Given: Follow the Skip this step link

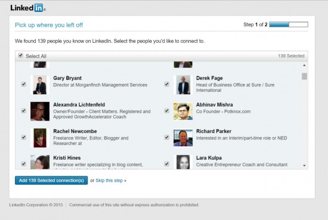Looking at the screenshot, I should click(x=111, y=181).
